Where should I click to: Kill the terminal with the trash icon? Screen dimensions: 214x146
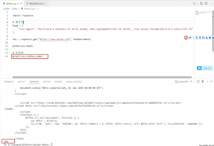[203, 82]
